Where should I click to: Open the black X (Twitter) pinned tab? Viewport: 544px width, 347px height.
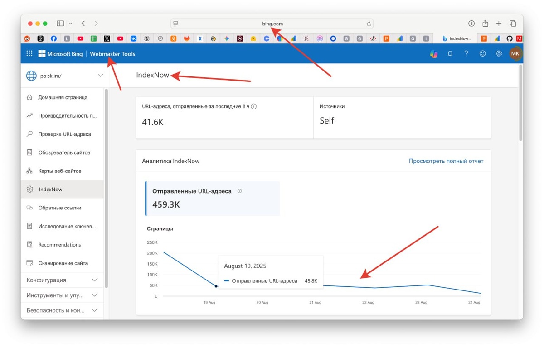[x=107, y=39]
